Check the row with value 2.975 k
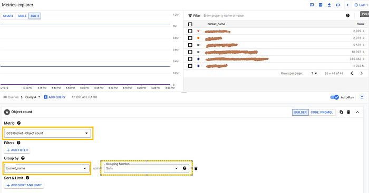The image size is (369, 193). (190, 38)
